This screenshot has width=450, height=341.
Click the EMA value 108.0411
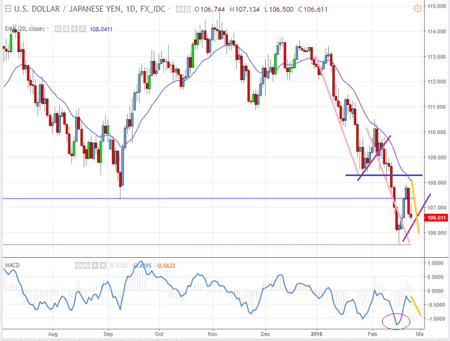tap(101, 29)
